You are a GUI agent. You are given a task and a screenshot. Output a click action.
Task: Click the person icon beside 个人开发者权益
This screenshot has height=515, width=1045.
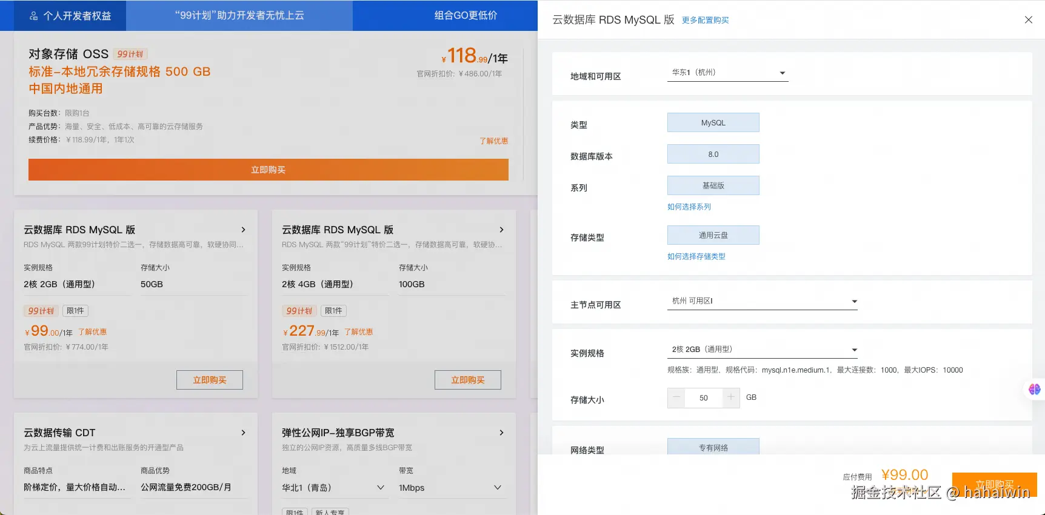click(34, 16)
